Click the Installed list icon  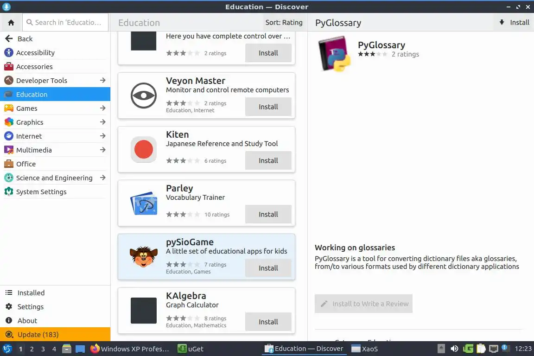click(9, 292)
